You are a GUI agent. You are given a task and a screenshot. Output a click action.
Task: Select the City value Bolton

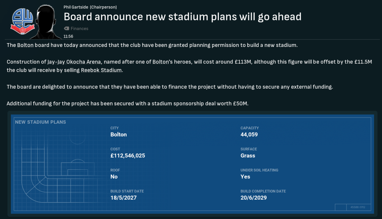pos(118,134)
